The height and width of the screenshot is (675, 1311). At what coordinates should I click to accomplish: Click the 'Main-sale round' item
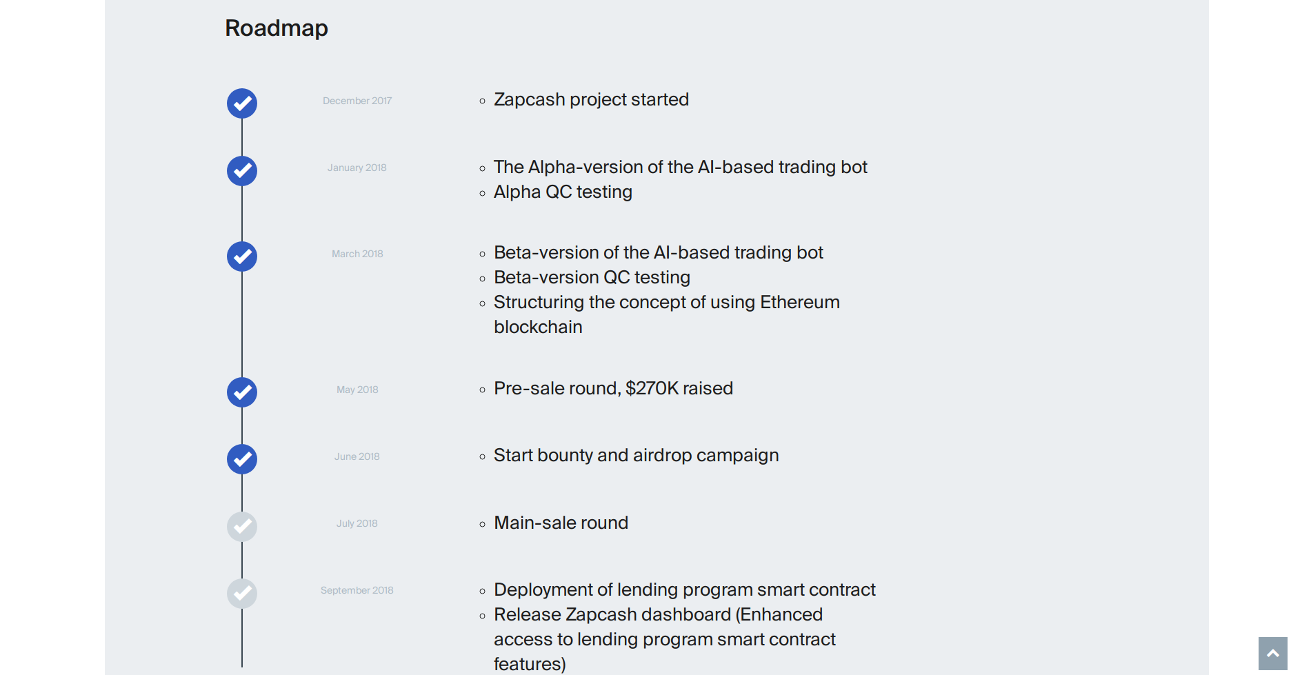(561, 523)
